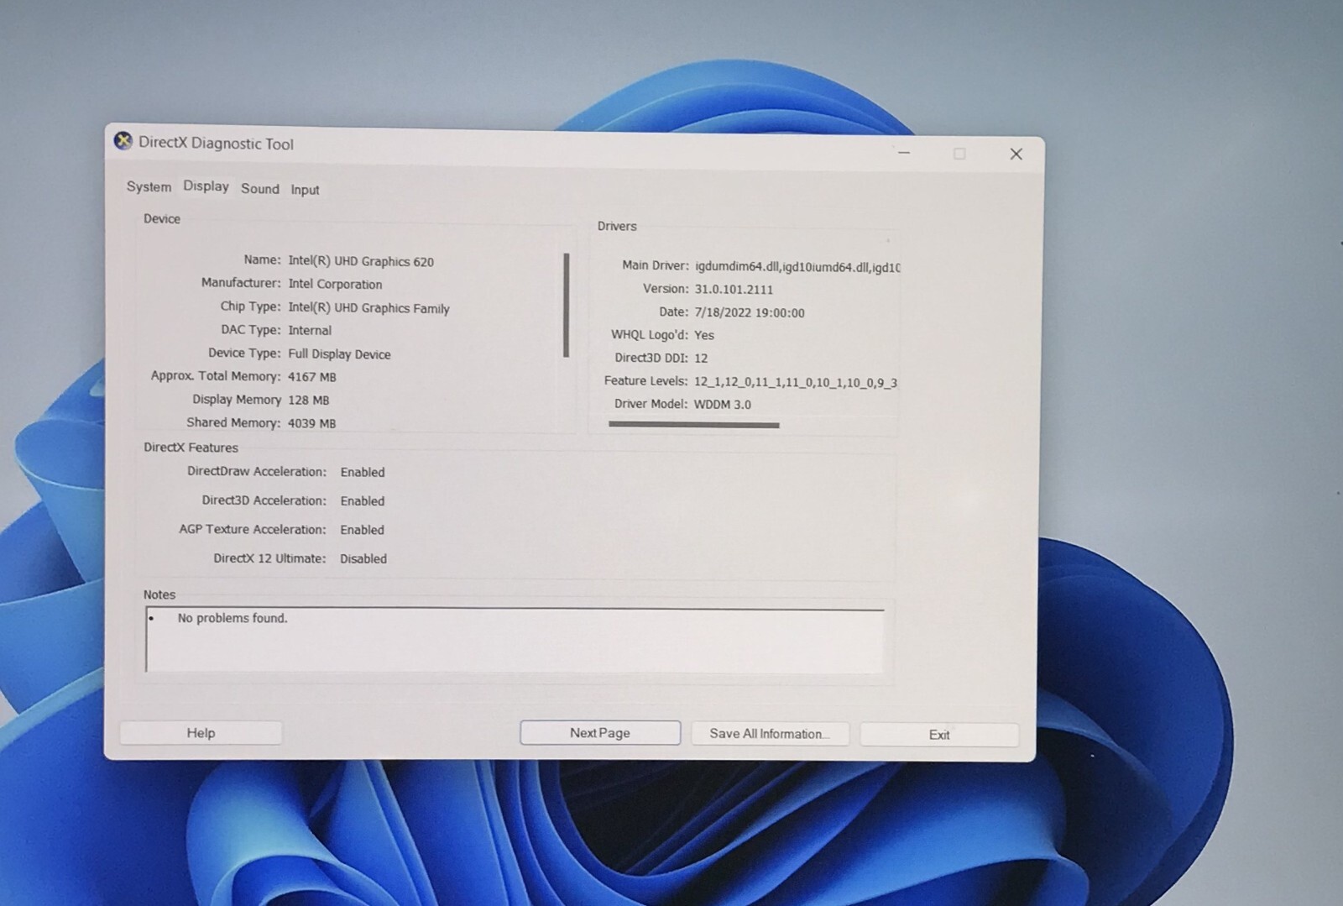Screen dimensions: 1343x906
Task: Select the date '7/18/2022 19:00:00'
Action: pyautogui.click(x=750, y=313)
